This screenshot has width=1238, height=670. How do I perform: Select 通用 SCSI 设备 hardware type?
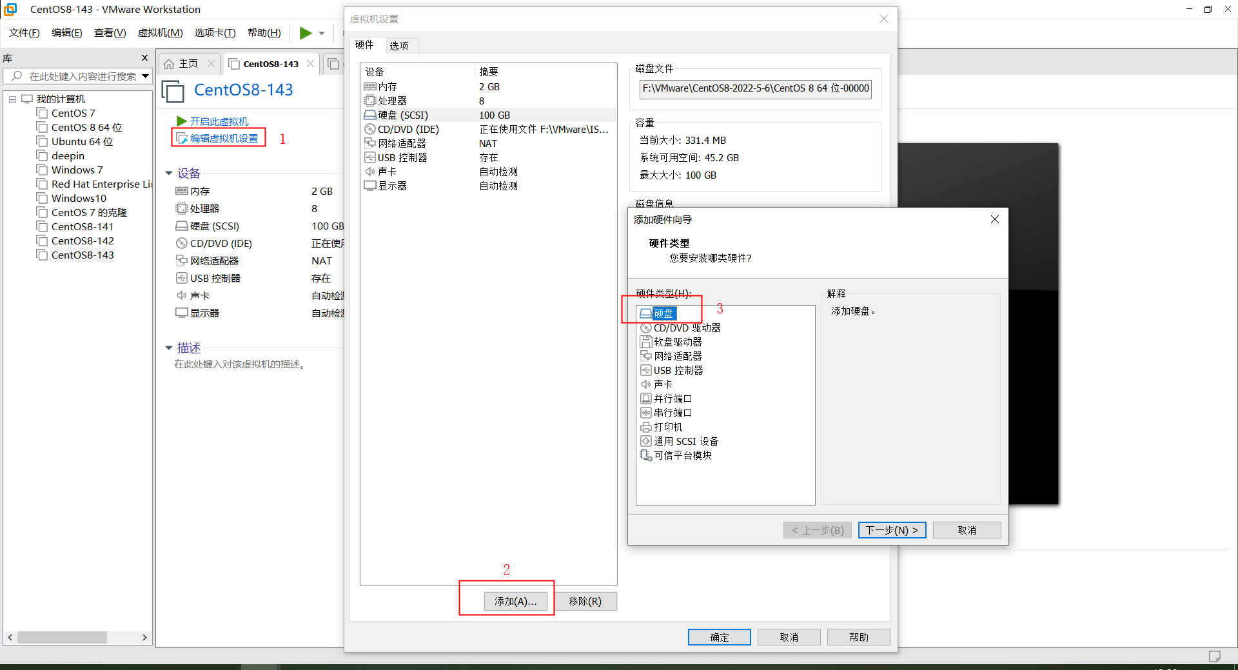(680, 441)
